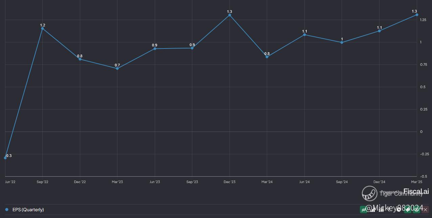This screenshot has width=432, height=218.
Task: Click the EPS (Quarterly) legend label
Action: [x=28, y=210]
